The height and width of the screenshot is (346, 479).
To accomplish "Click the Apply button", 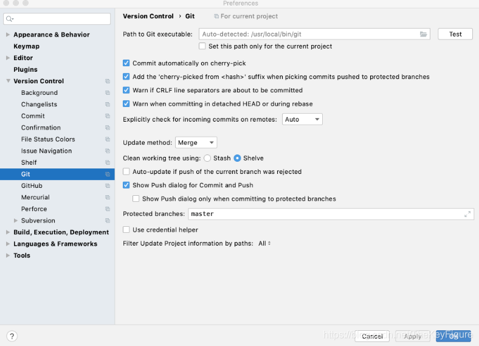I will point(413,336).
